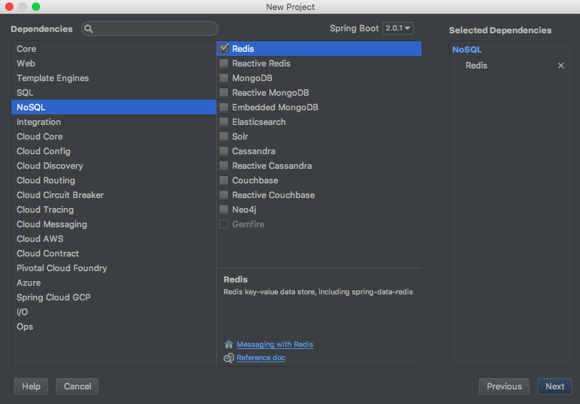
Task: Choose Cloud Config category
Action: pos(114,151)
